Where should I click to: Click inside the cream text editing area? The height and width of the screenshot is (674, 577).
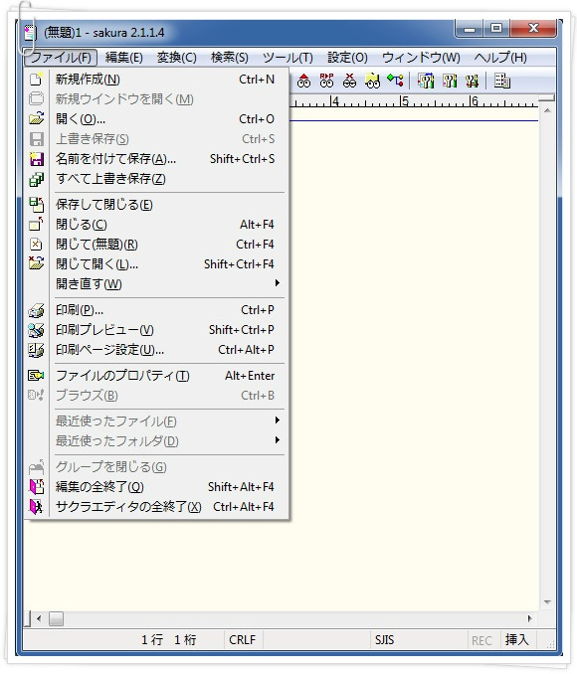point(413,361)
